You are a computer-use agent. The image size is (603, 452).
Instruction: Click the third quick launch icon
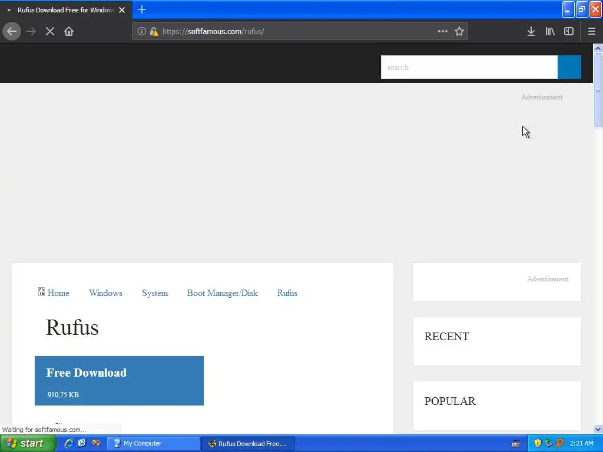tap(96, 443)
